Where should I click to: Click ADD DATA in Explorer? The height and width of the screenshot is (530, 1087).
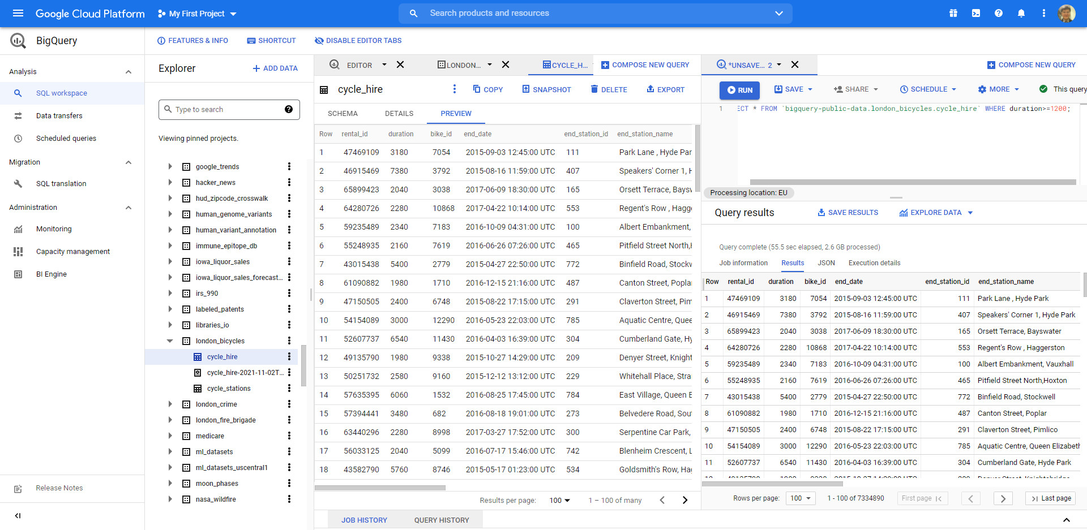275,68
